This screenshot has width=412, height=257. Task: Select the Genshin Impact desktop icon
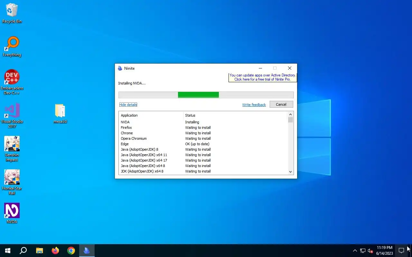(x=12, y=149)
